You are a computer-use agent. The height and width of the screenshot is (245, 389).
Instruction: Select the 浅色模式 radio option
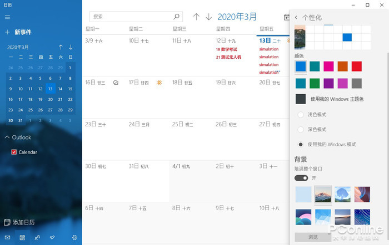301,115
